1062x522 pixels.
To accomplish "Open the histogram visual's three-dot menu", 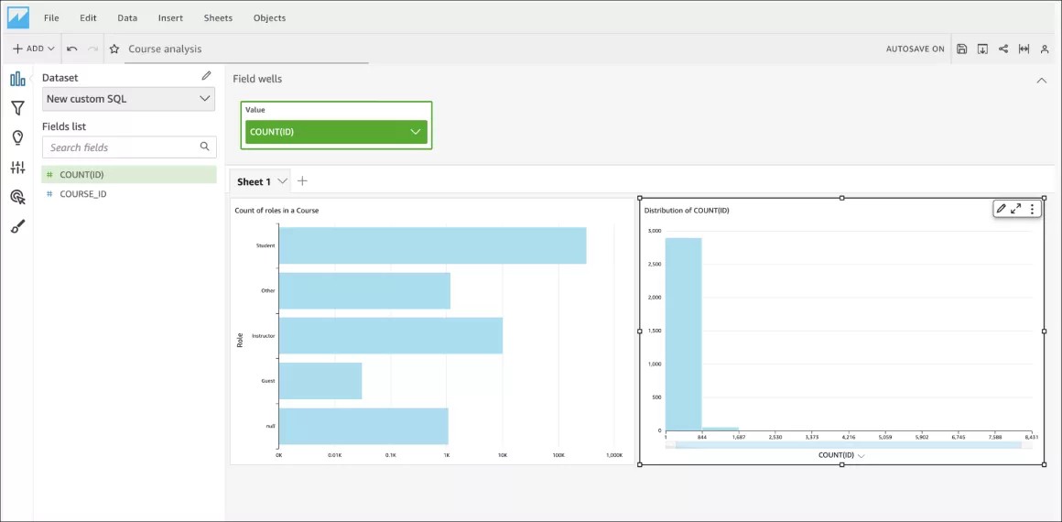I will tap(1032, 209).
